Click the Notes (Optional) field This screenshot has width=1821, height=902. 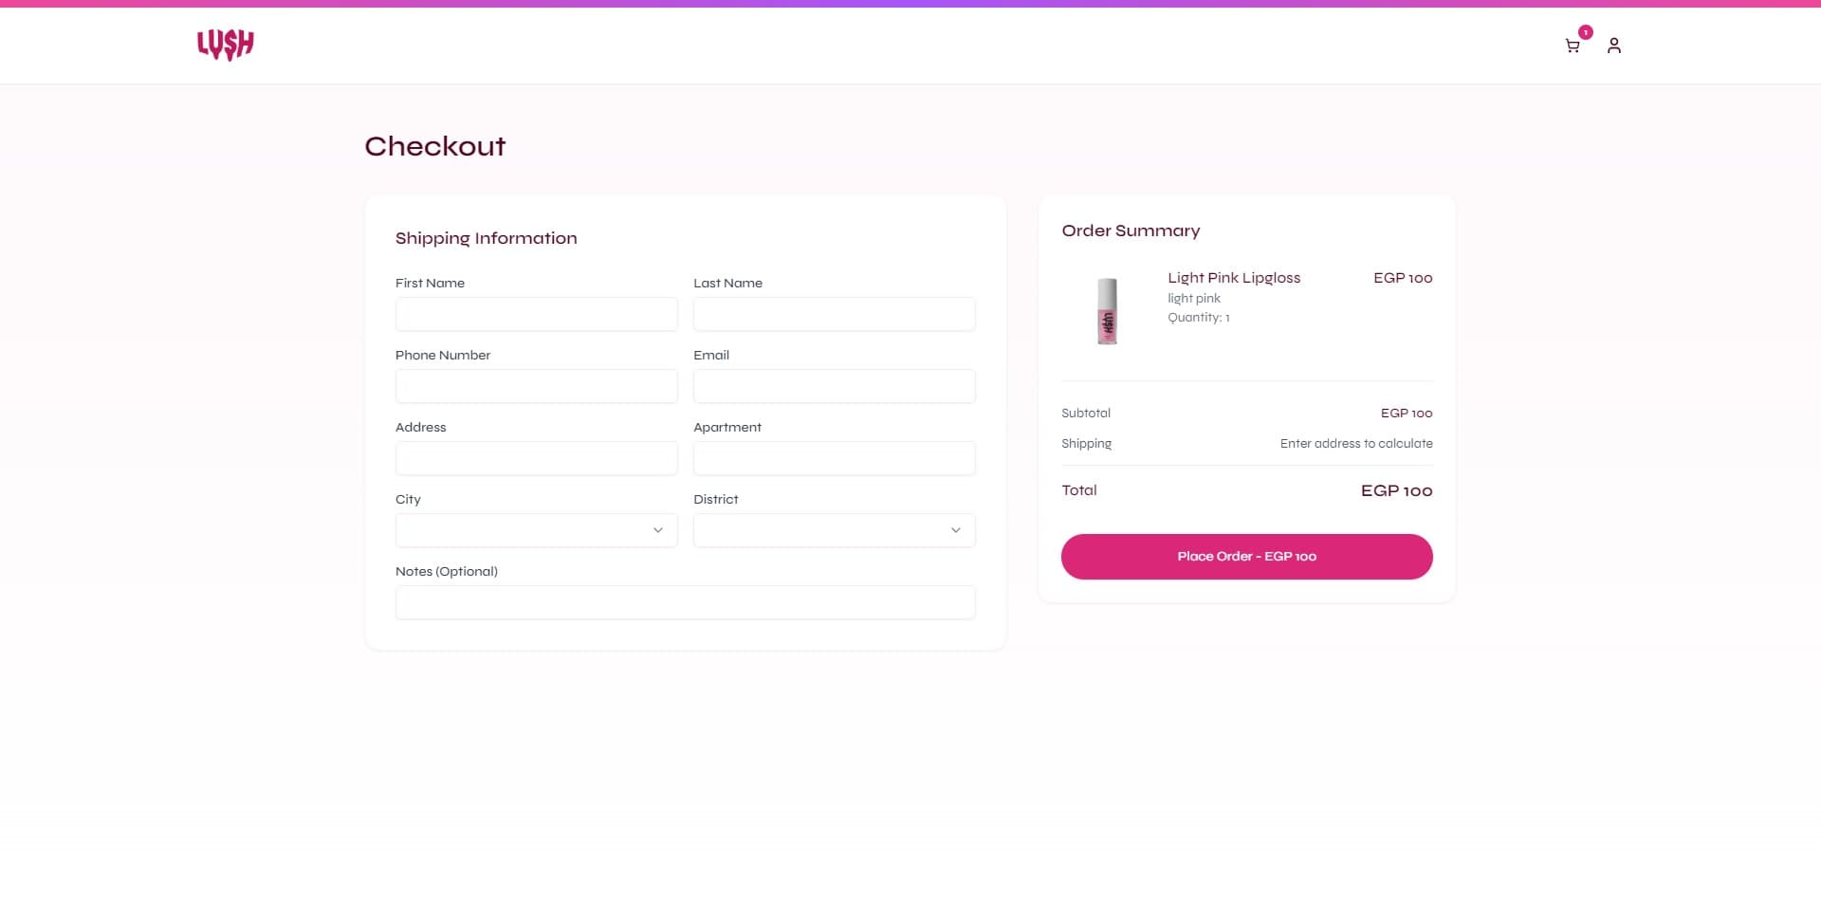(685, 602)
